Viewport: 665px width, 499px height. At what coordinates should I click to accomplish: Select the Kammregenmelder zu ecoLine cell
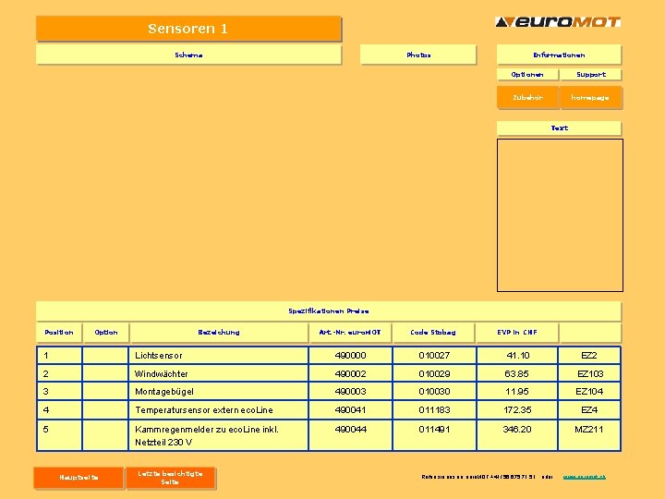click(218, 435)
